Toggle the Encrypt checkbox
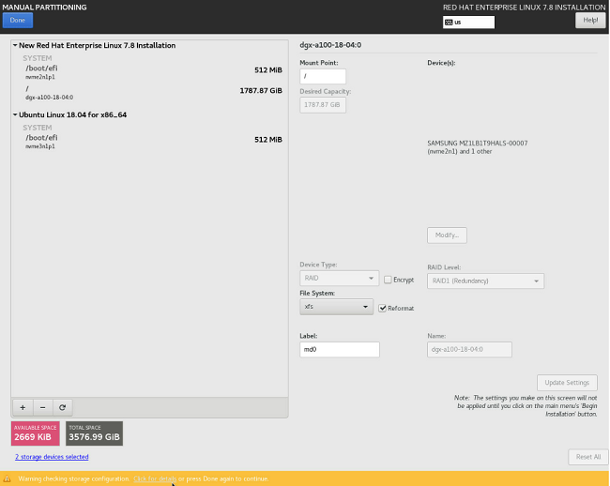This screenshot has width=610, height=486. 388,280
